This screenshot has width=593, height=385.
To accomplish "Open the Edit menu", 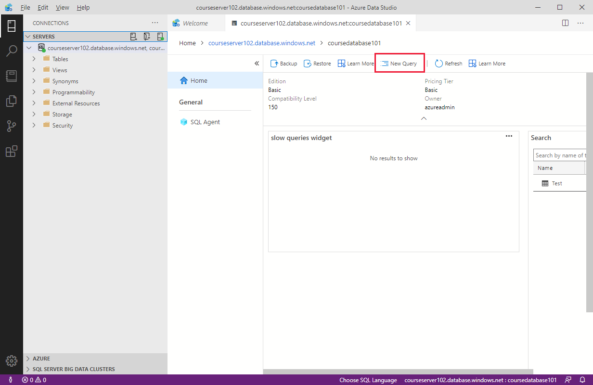I will (42, 7).
